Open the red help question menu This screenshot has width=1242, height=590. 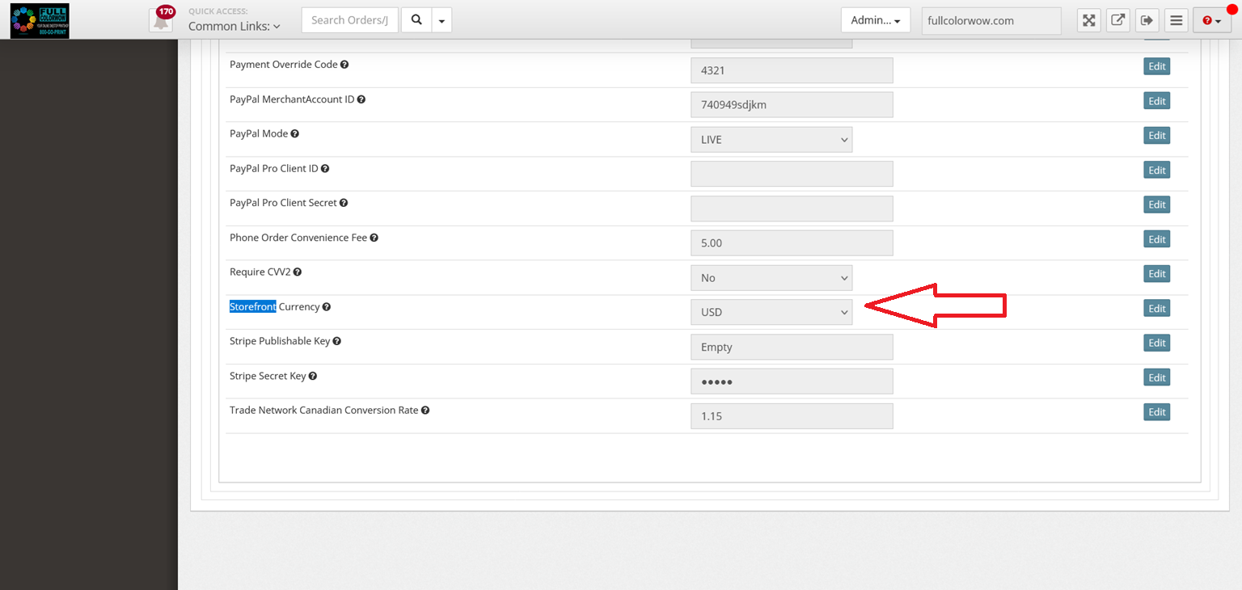tap(1211, 20)
